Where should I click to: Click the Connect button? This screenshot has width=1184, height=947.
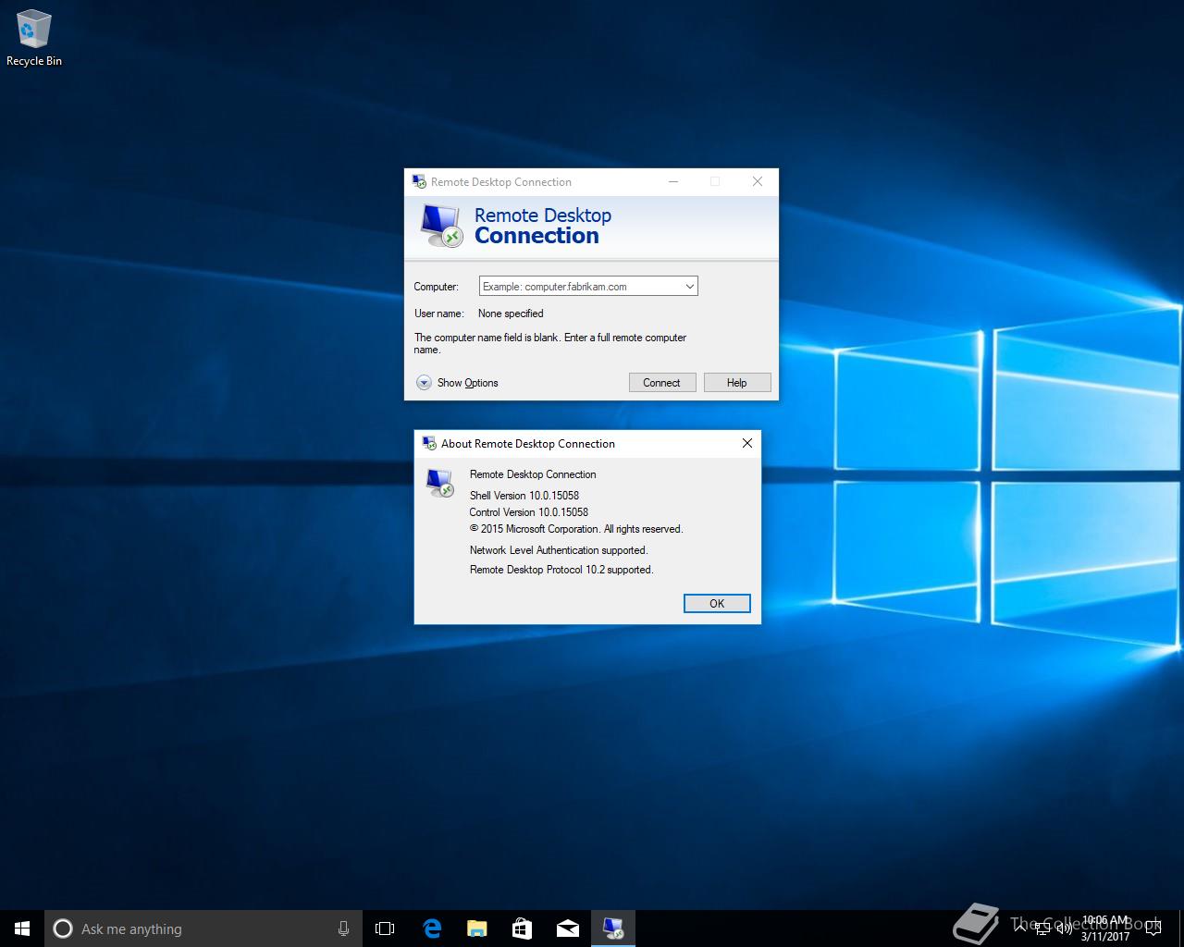pyautogui.click(x=662, y=383)
